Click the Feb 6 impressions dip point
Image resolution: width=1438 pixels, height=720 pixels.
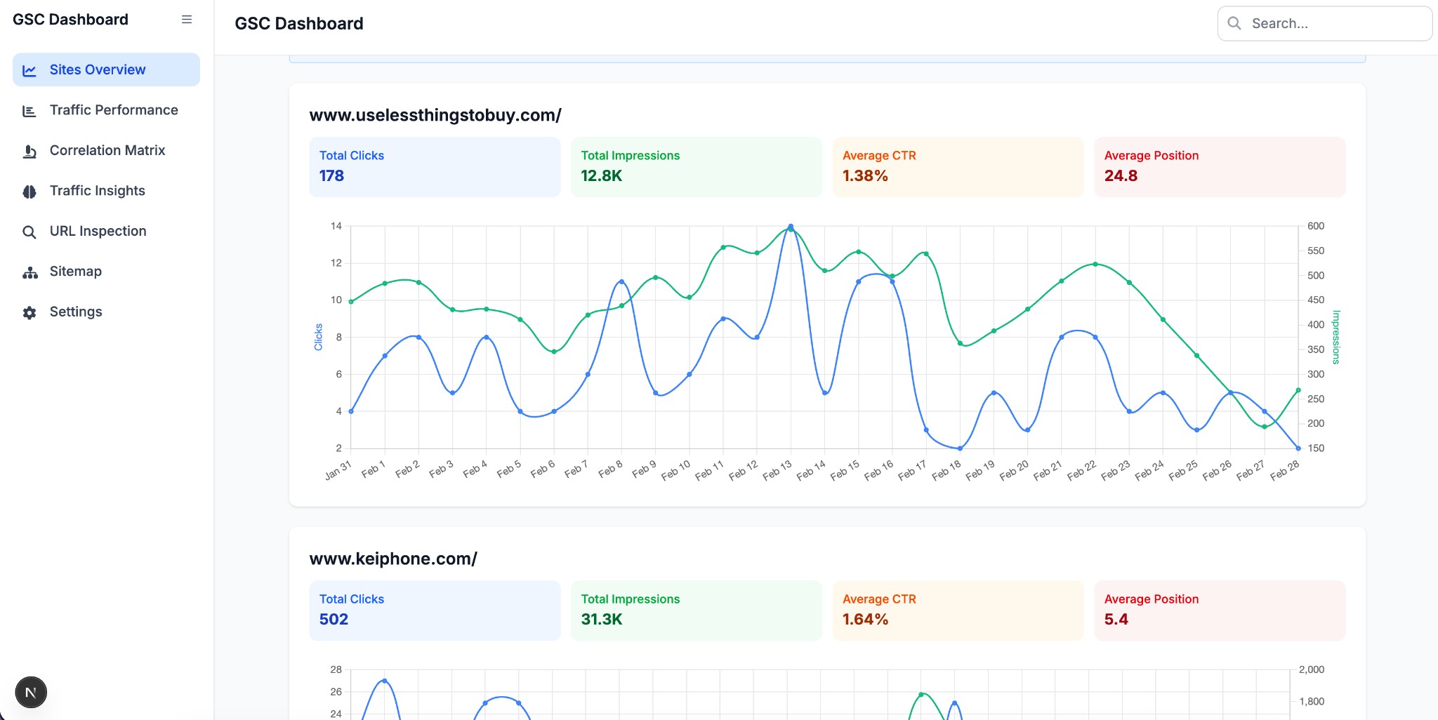point(554,352)
